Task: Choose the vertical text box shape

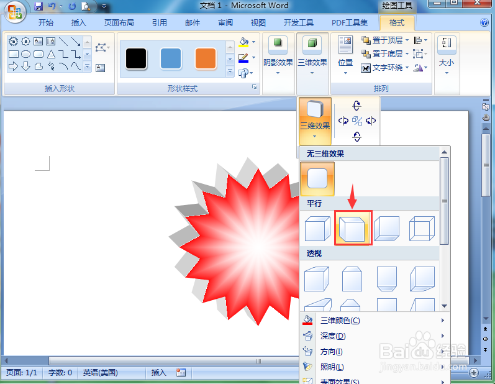Action: coord(50,41)
